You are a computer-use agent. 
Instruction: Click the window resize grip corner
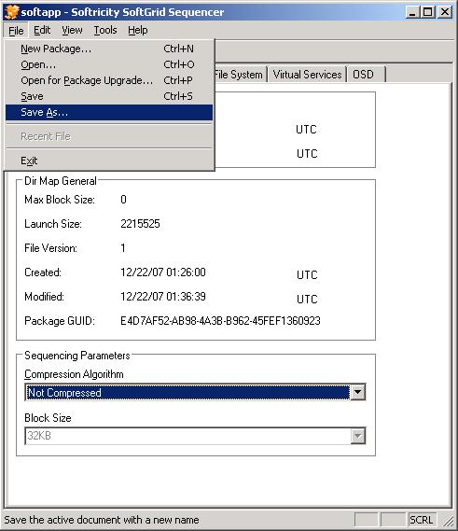449,521
